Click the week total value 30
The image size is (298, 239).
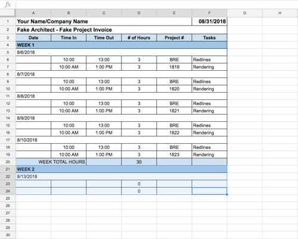[x=139, y=162]
